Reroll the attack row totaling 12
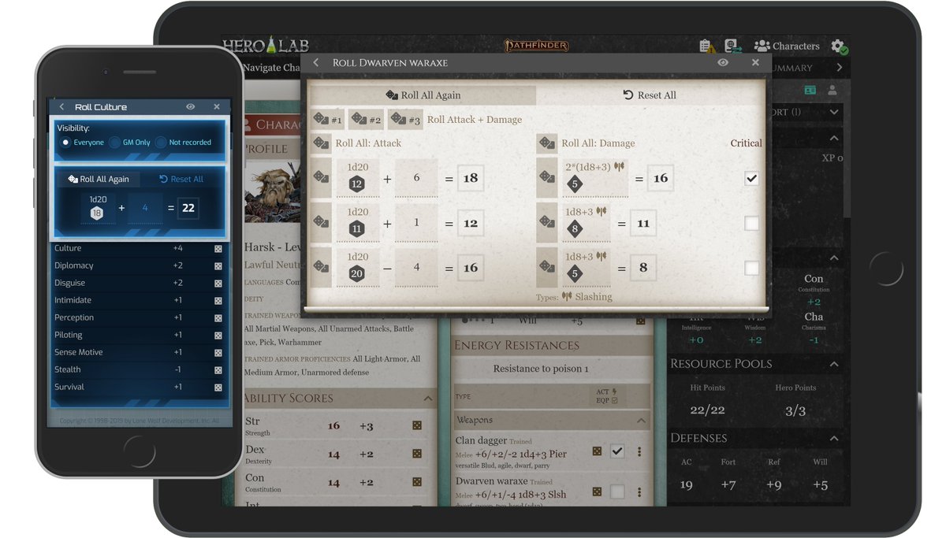Viewport: 946px width, 538px height. coord(321,223)
